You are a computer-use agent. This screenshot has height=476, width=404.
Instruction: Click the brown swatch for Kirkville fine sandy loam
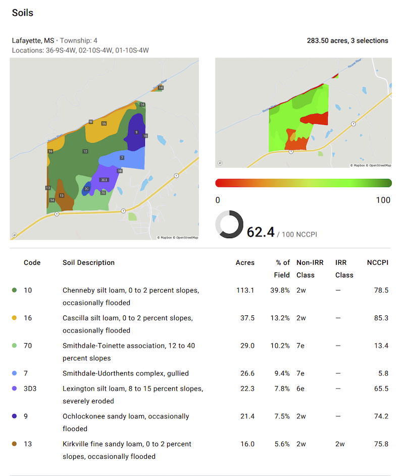pos(14,444)
